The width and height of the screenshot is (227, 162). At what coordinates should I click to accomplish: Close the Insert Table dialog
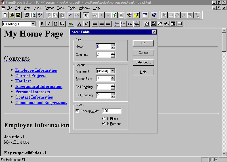click(x=154, y=32)
